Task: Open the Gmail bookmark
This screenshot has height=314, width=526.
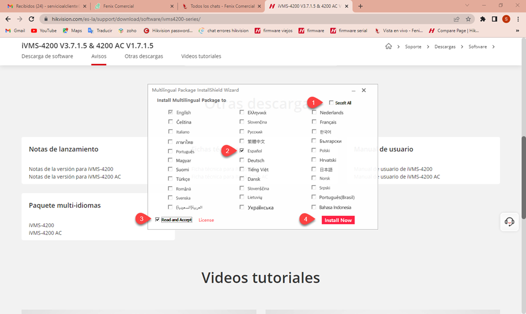Action: 16,31
